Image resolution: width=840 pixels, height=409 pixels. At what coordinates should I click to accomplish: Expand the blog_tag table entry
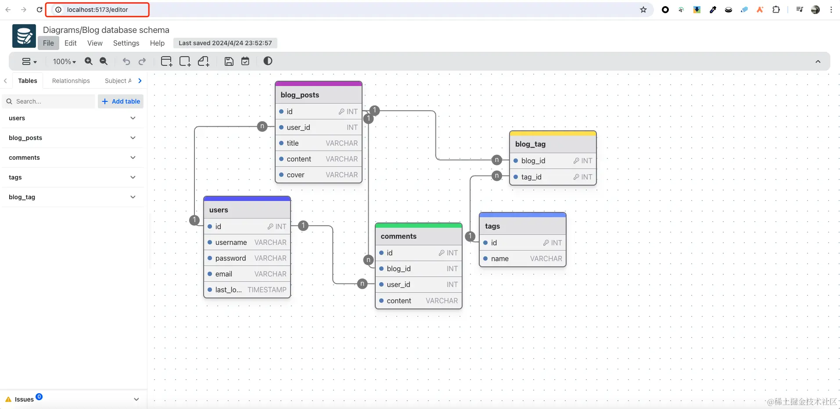pyautogui.click(x=73, y=197)
